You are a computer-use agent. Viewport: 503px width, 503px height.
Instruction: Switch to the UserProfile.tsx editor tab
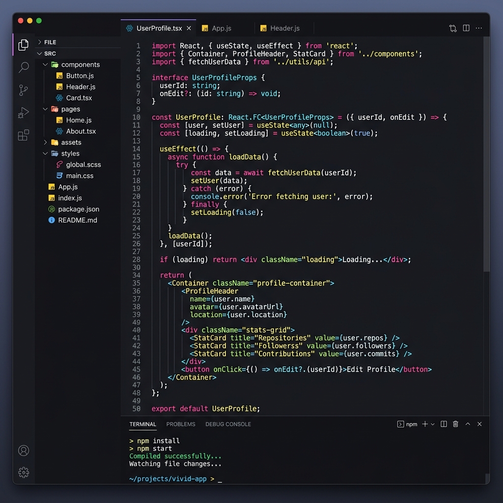point(159,28)
